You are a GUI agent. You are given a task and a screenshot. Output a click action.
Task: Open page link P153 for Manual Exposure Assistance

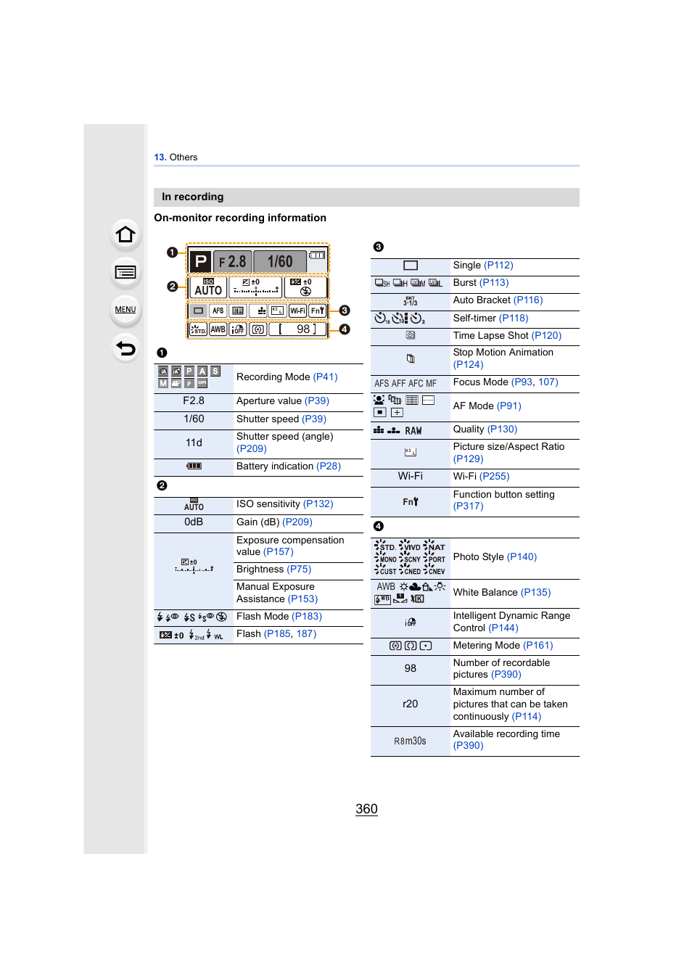pos(303,599)
